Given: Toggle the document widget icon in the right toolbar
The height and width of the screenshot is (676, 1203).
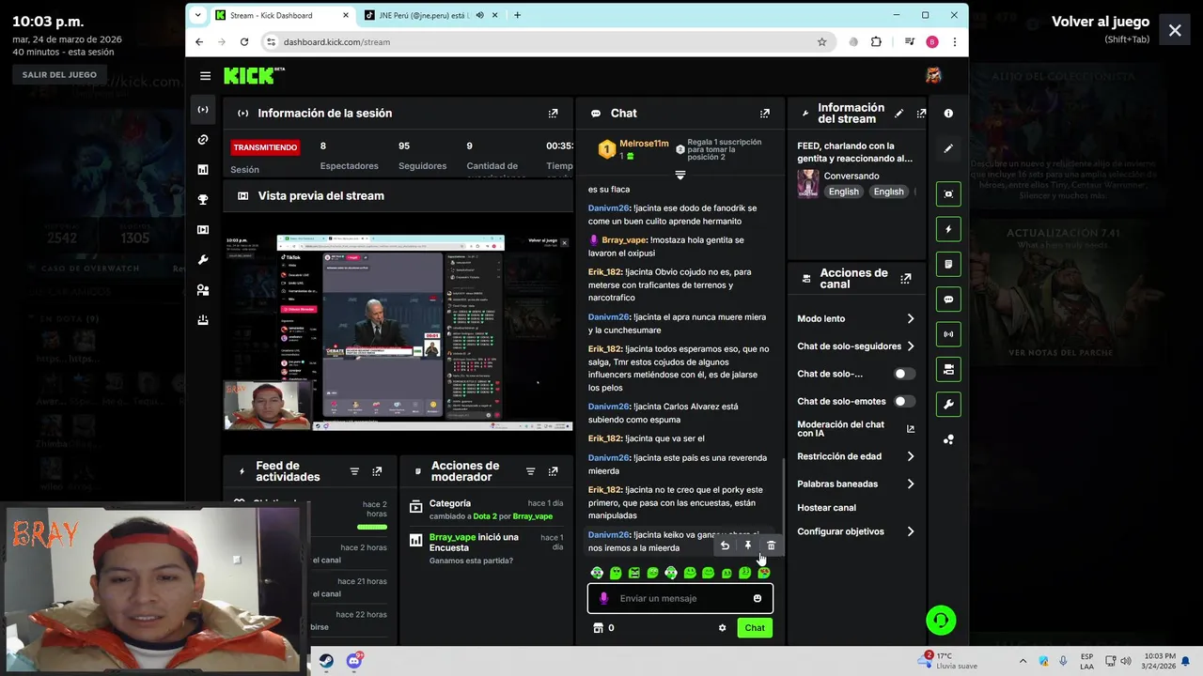Looking at the screenshot, I should [x=948, y=265].
